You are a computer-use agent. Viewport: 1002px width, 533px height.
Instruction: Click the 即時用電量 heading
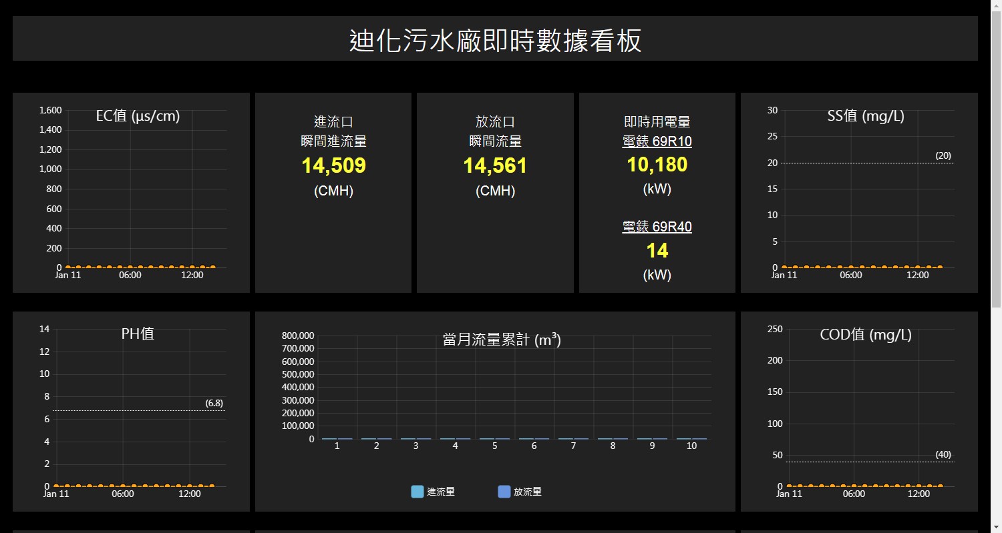(657, 122)
